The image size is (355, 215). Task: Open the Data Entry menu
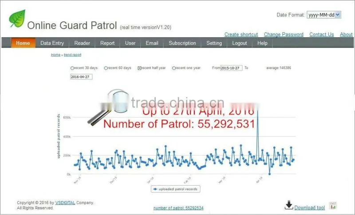[52, 43]
